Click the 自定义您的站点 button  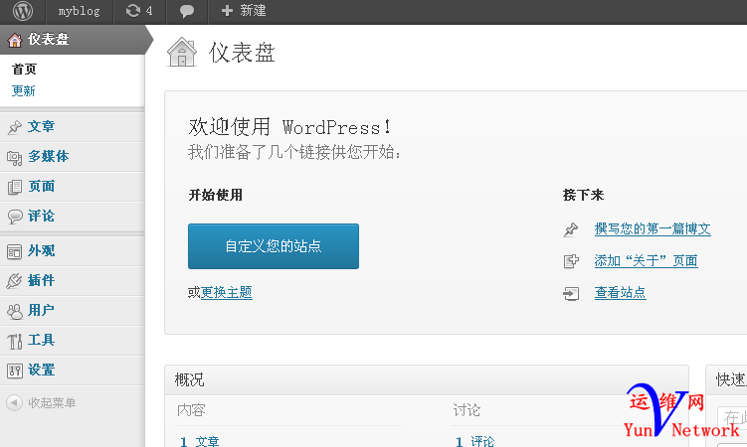(274, 246)
